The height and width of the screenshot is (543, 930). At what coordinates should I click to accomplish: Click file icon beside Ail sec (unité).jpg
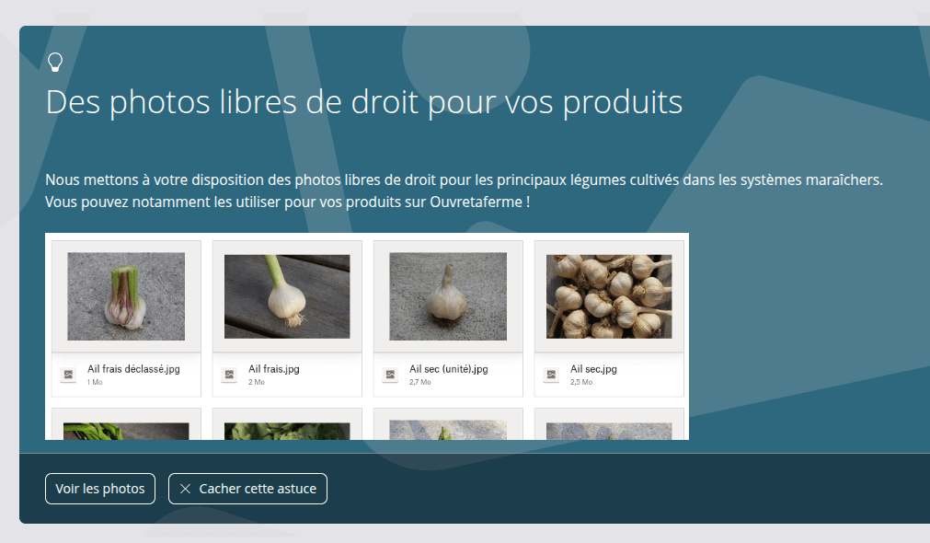click(x=390, y=375)
